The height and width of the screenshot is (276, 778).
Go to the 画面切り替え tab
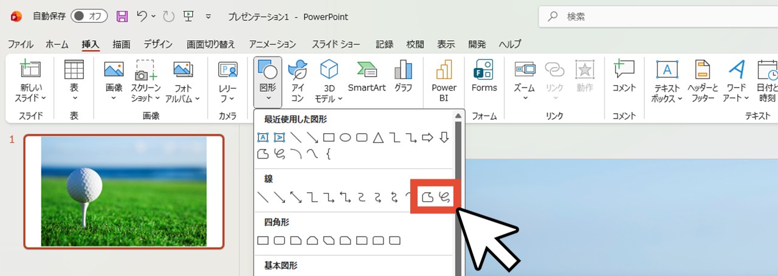[211, 44]
